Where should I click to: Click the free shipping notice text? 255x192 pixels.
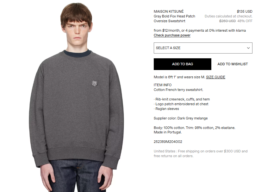[x=201, y=154]
